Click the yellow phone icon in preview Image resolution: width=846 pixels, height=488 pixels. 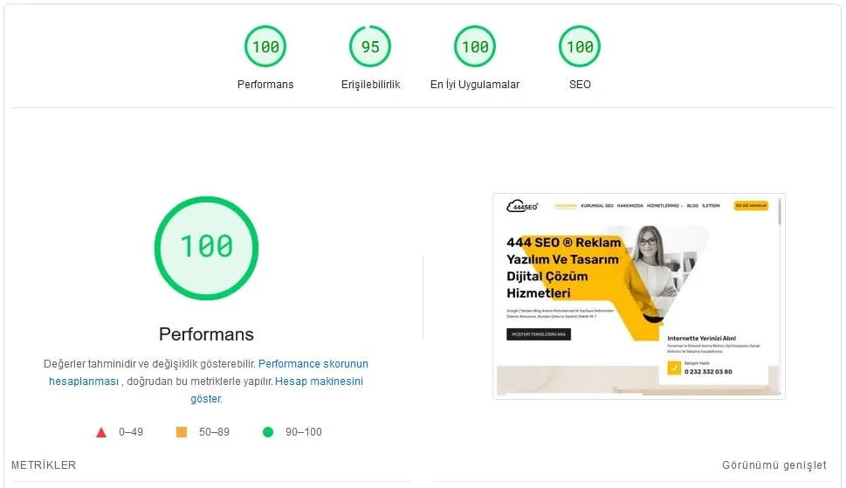pyautogui.click(x=674, y=368)
